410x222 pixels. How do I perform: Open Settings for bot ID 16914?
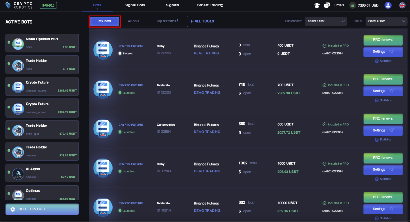(383, 209)
